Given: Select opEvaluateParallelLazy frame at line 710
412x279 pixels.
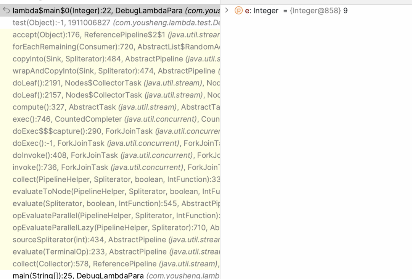Looking at the screenshot, I should click(x=110, y=228).
